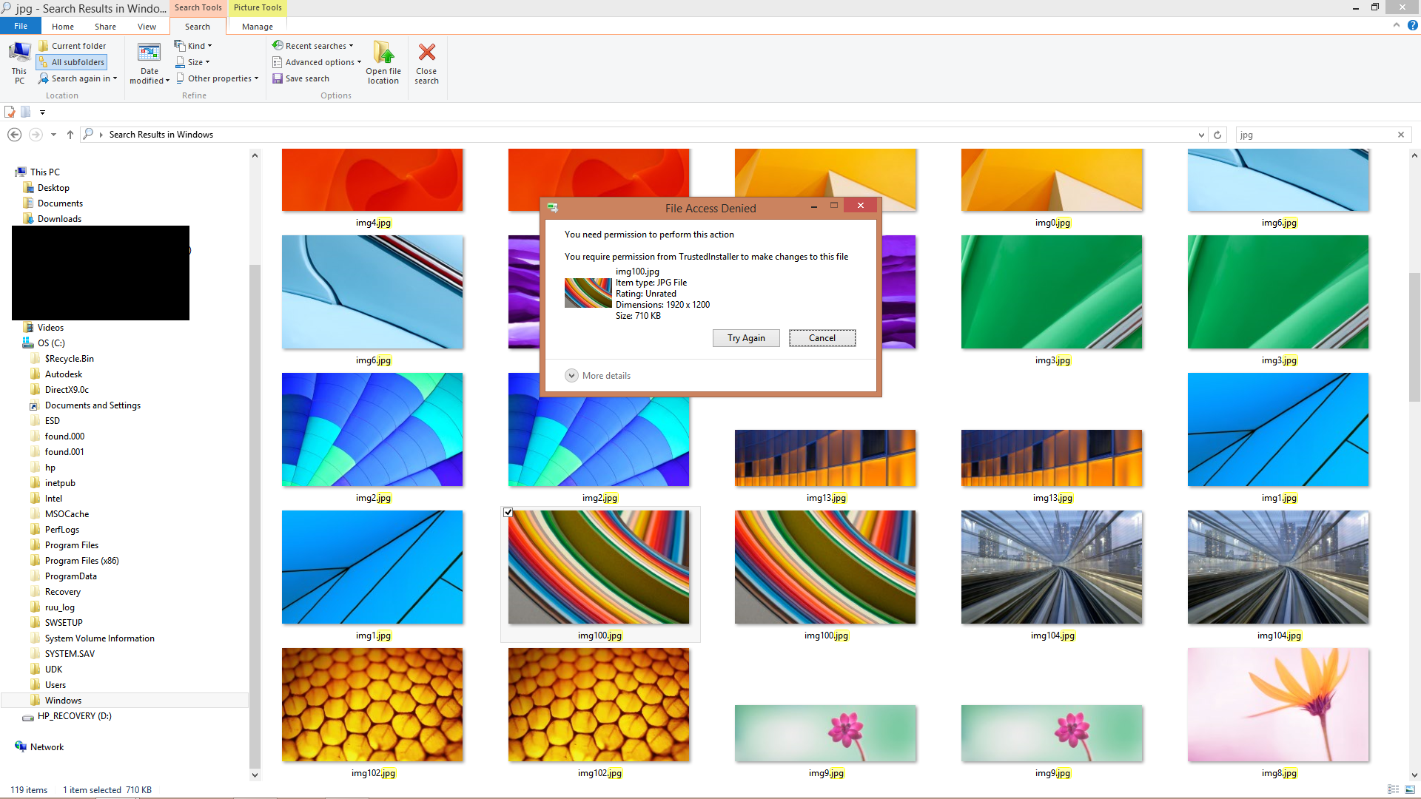Clear the jpg search box
The height and width of the screenshot is (799, 1421).
click(1400, 135)
